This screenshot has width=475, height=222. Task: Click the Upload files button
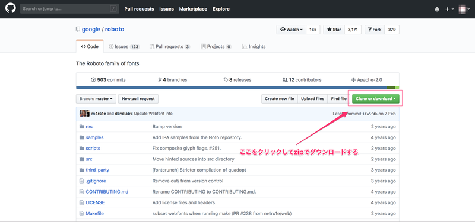[313, 99]
